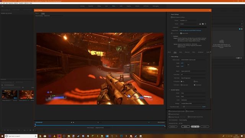The height and width of the screenshot is (138, 245).
Task: Open the File menu in Premiere Pro
Action: (x=1, y=3)
